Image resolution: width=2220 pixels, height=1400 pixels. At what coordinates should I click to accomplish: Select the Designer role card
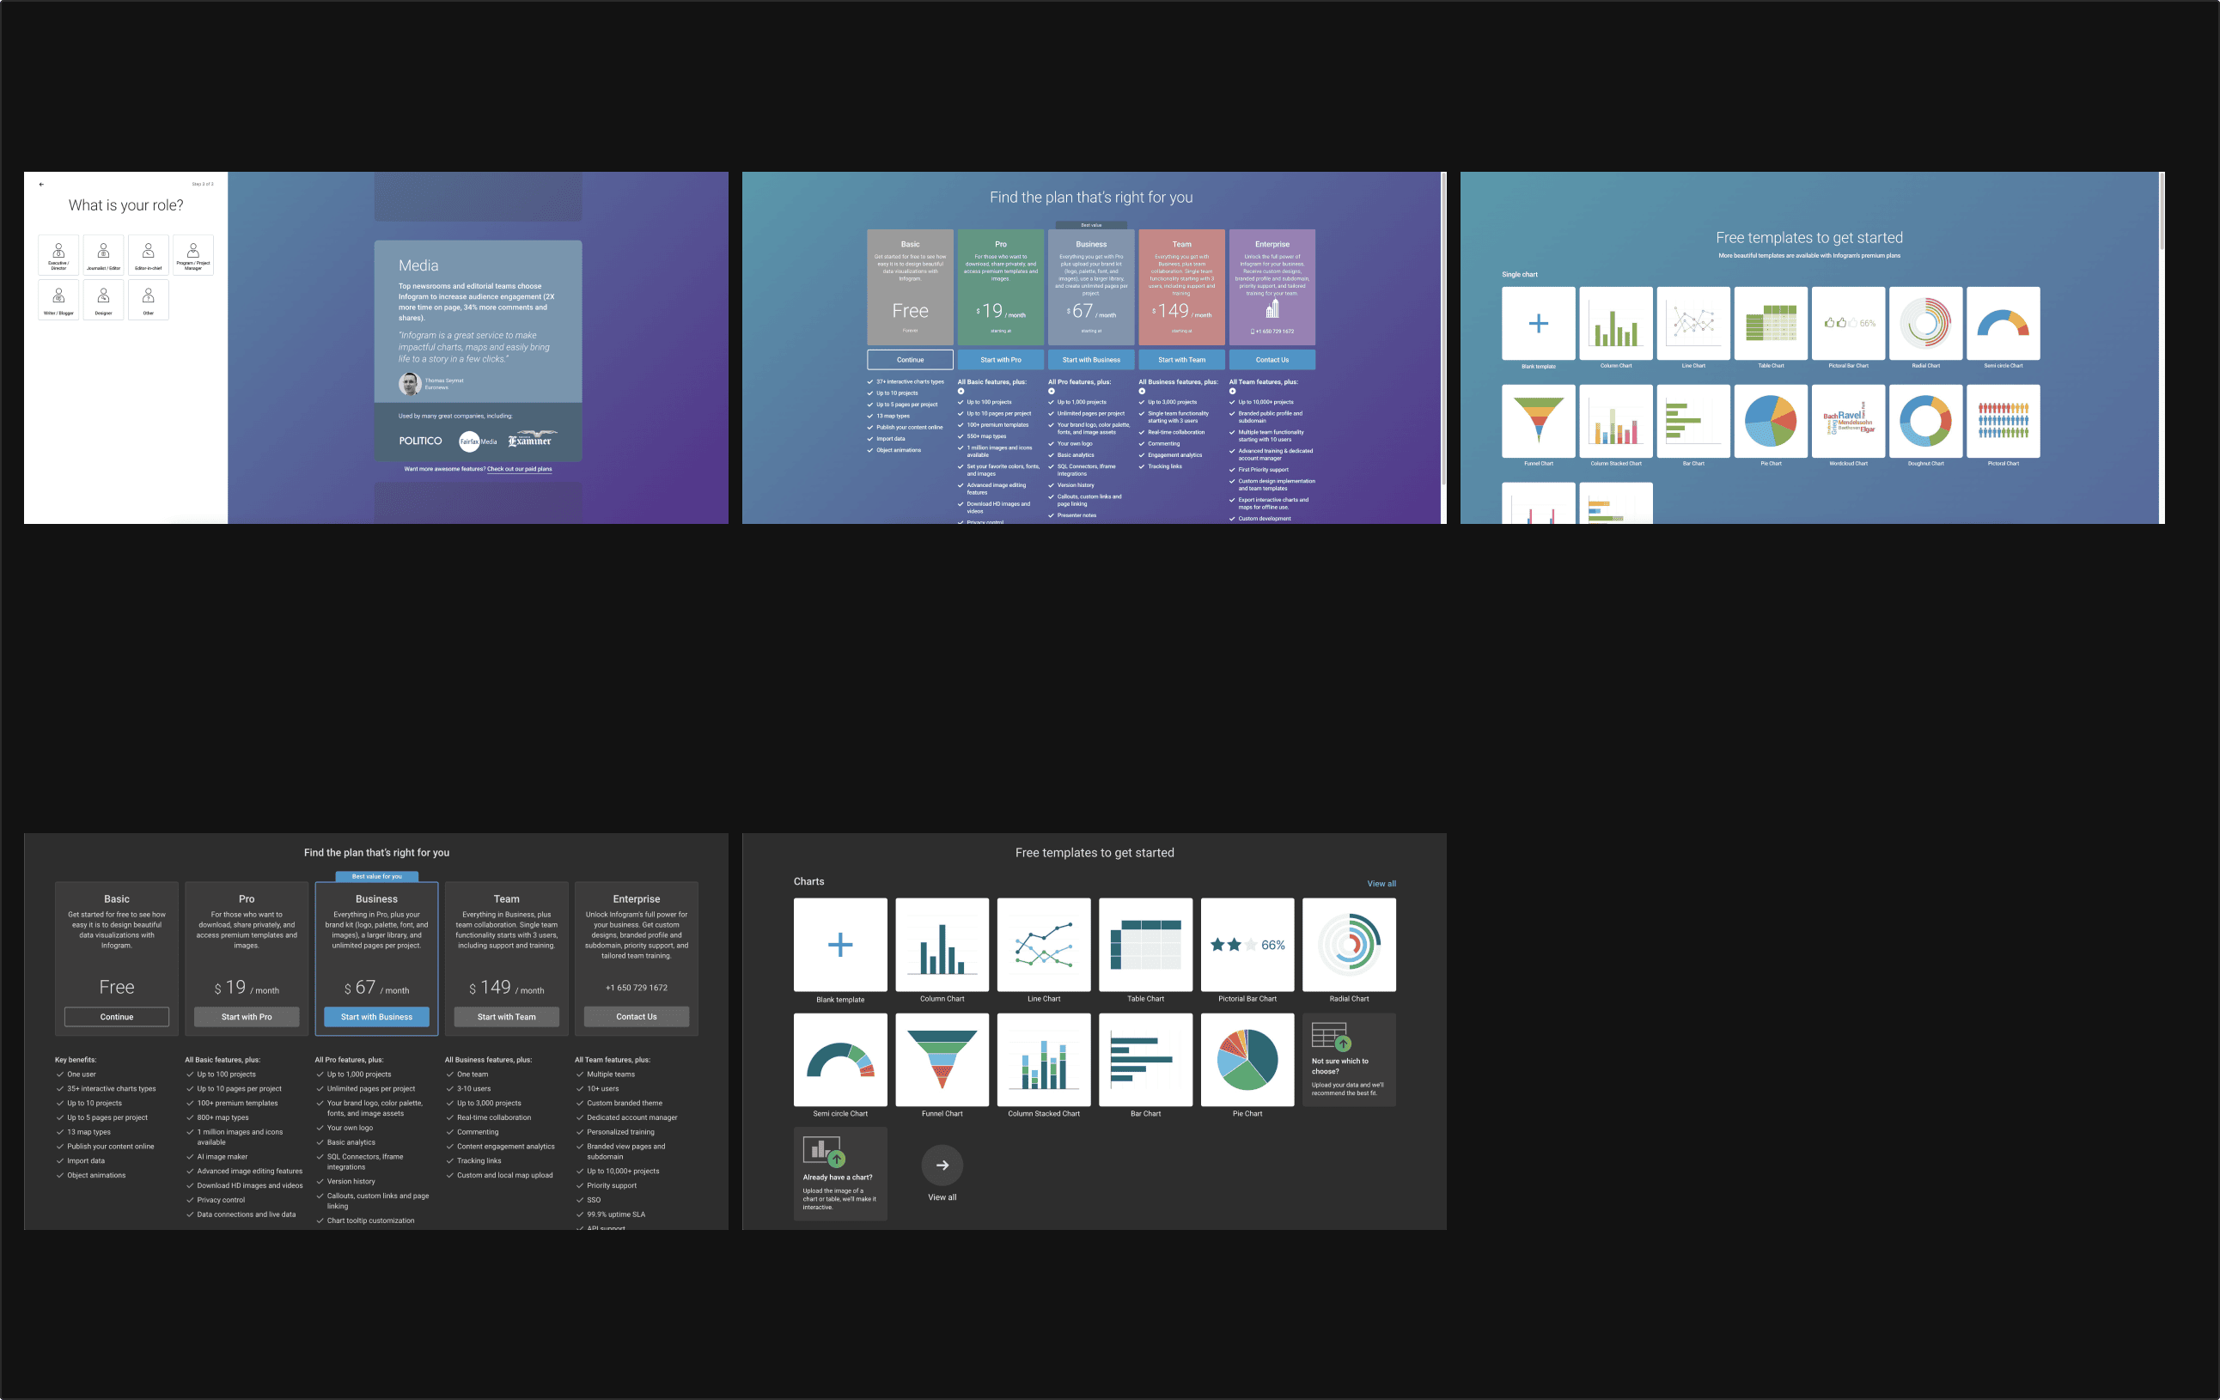[103, 301]
